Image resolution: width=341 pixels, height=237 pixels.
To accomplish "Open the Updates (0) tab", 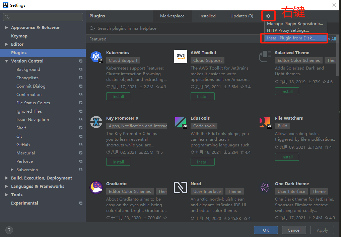I will [242, 16].
